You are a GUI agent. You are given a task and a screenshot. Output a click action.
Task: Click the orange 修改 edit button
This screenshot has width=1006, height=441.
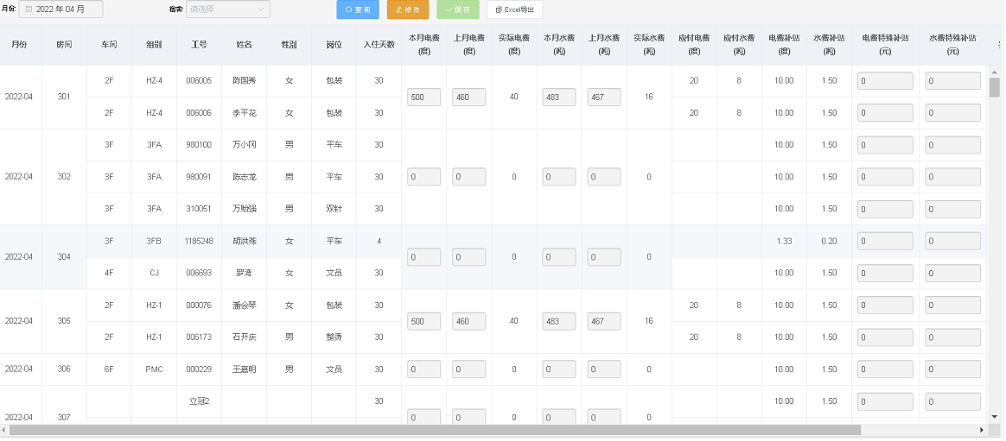[x=408, y=9]
